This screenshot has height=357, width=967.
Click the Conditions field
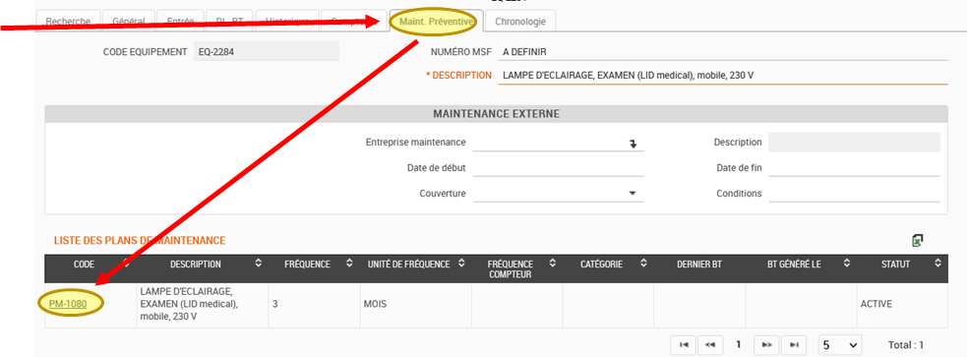(854, 193)
